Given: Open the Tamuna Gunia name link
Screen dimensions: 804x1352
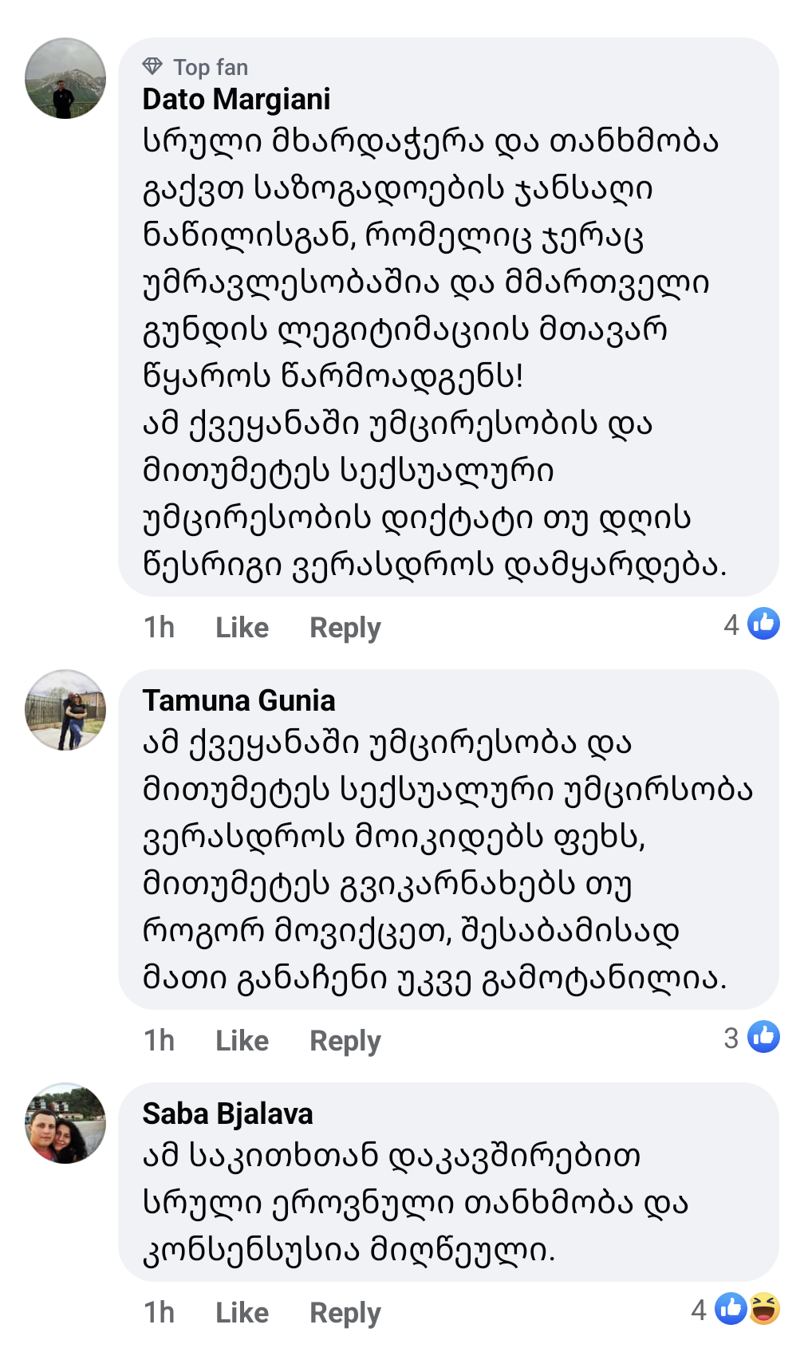Looking at the screenshot, I should [238, 700].
